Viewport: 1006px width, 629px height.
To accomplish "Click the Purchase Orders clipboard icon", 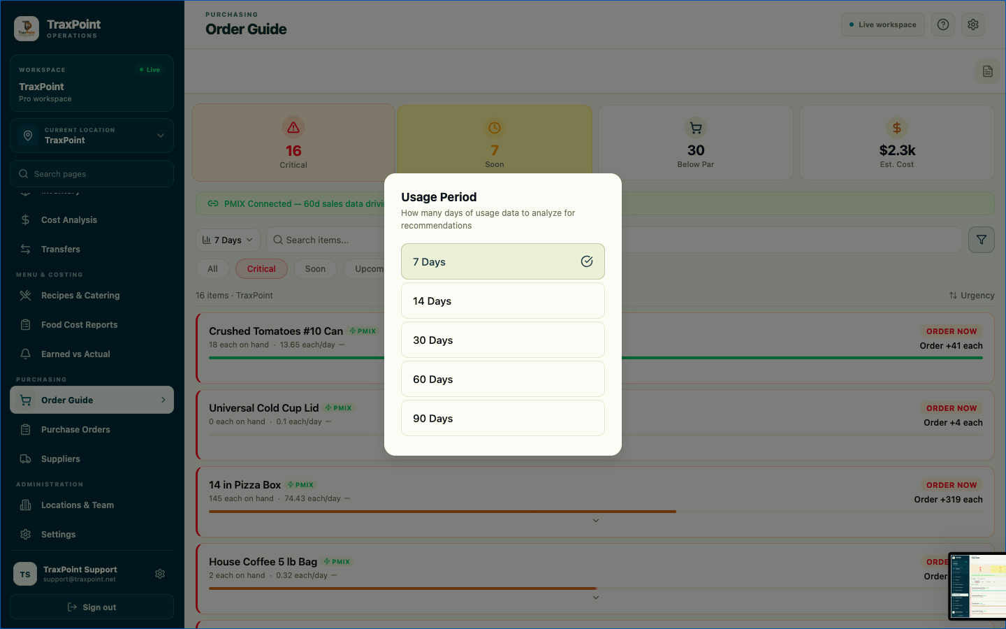I will [26, 430].
